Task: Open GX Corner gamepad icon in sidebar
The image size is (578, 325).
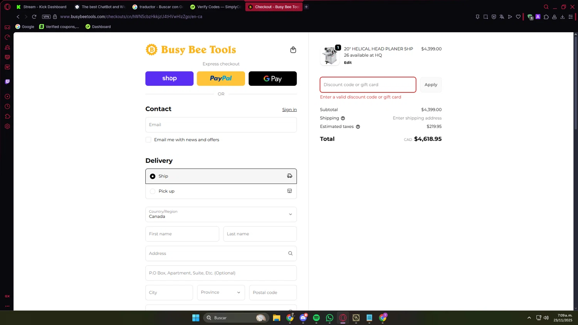Action: [7, 27]
